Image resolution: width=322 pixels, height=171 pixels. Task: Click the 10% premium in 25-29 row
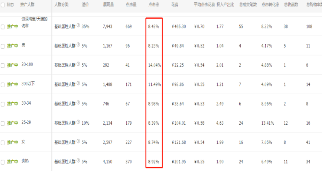click(85, 123)
